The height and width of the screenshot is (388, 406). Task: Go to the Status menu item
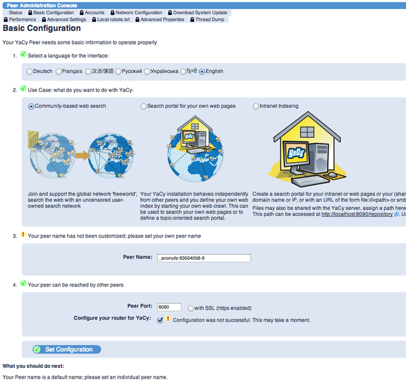pyautogui.click(x=16, y=13)
